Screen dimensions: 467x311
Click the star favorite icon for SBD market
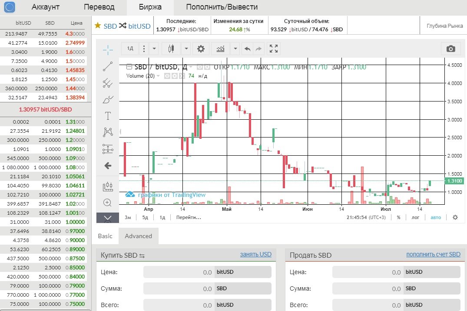tap(98, 26)
